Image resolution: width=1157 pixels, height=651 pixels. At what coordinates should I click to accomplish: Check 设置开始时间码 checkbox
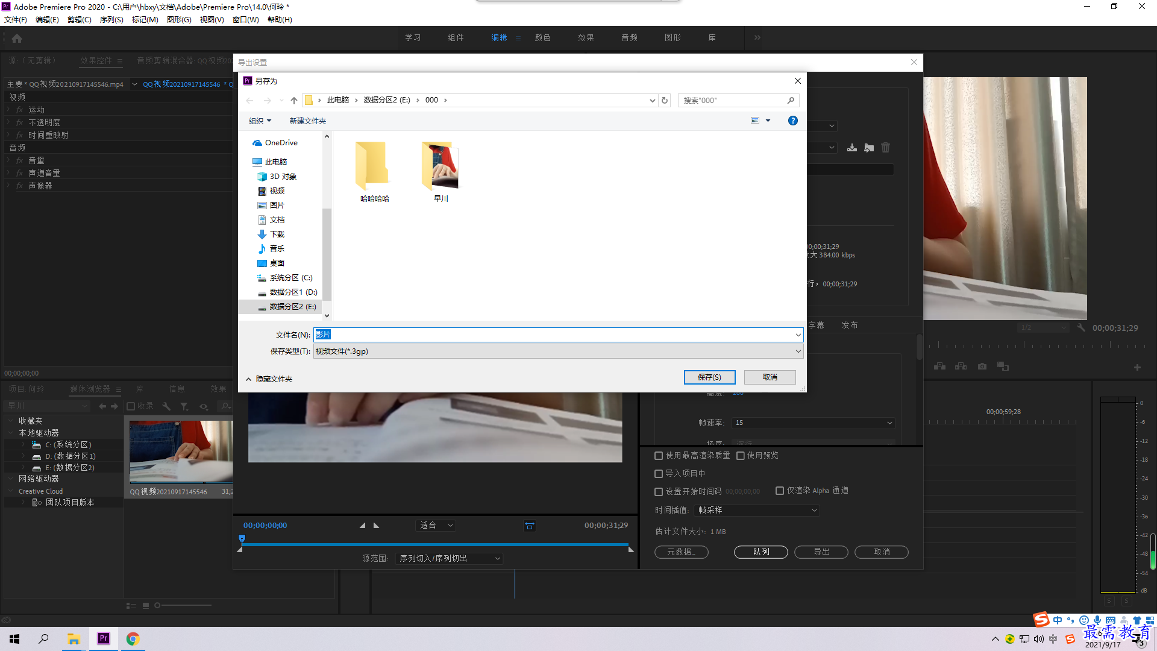click(x=659, y=492)
